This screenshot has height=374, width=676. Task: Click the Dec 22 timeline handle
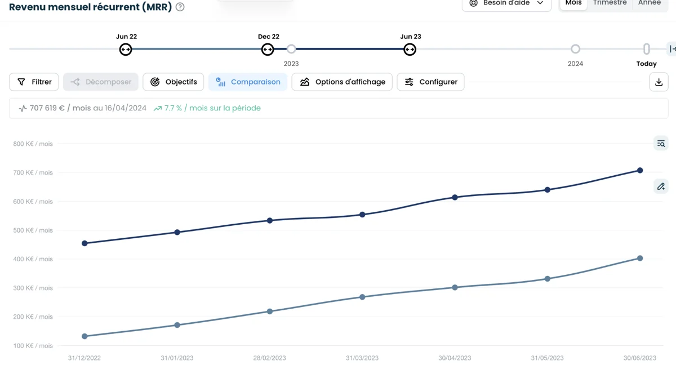pyautogui.click(x=268, y=50)
